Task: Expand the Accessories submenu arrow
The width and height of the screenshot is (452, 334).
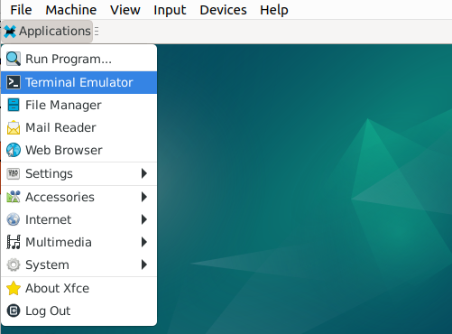Action: (144, 197)
